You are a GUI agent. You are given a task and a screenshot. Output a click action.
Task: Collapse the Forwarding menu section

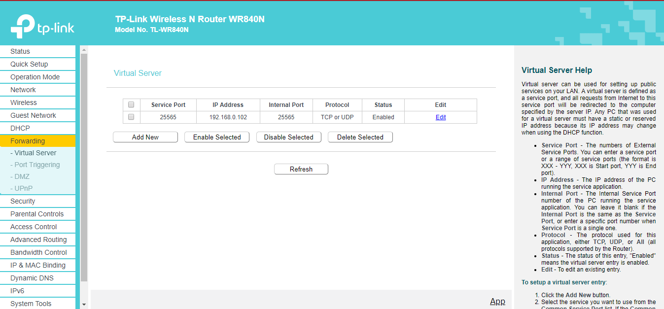[x=37, y=141]
